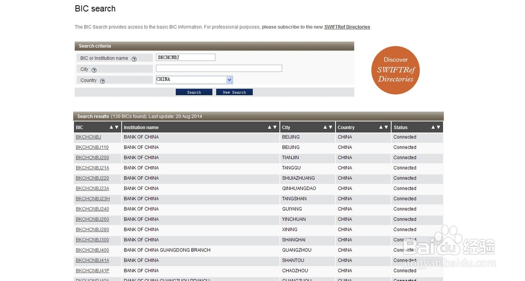Sort Status column ascending arrow
Image resolution: width=525 pixels, height=281 pixels.
[x=433, y=127]
